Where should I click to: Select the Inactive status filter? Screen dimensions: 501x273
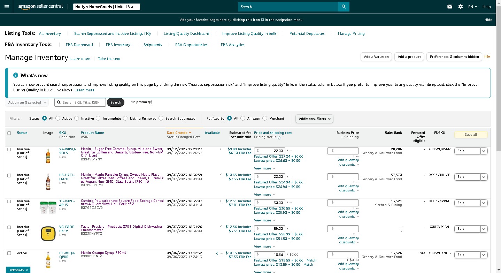(77, 118)
